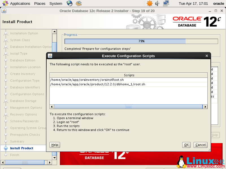This screenshot has width=226, height=169.
Task: Open the Places menu
Action: 40,3
